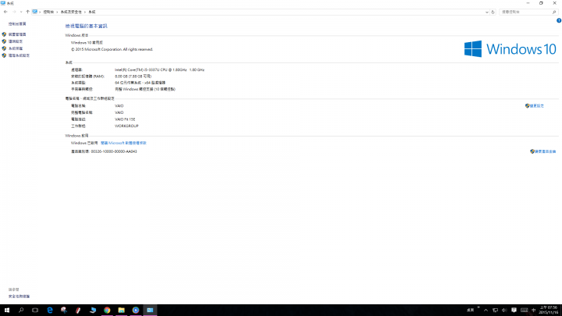Open the taskbar clock showing 07:56
The image size is (562, 316).
[x=549, y=310]
